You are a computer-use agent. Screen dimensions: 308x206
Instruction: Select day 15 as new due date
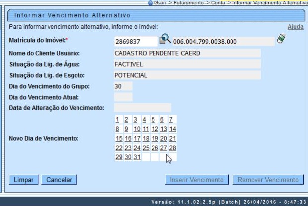(x=119, y=139)
